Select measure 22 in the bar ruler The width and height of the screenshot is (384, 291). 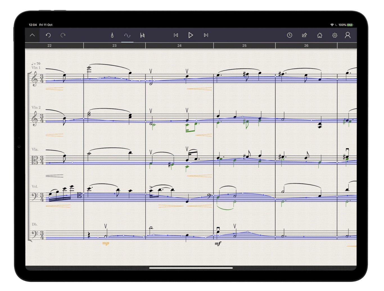[50, 45]
